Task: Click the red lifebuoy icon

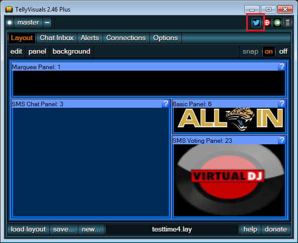Action: (x=267, y=23)
